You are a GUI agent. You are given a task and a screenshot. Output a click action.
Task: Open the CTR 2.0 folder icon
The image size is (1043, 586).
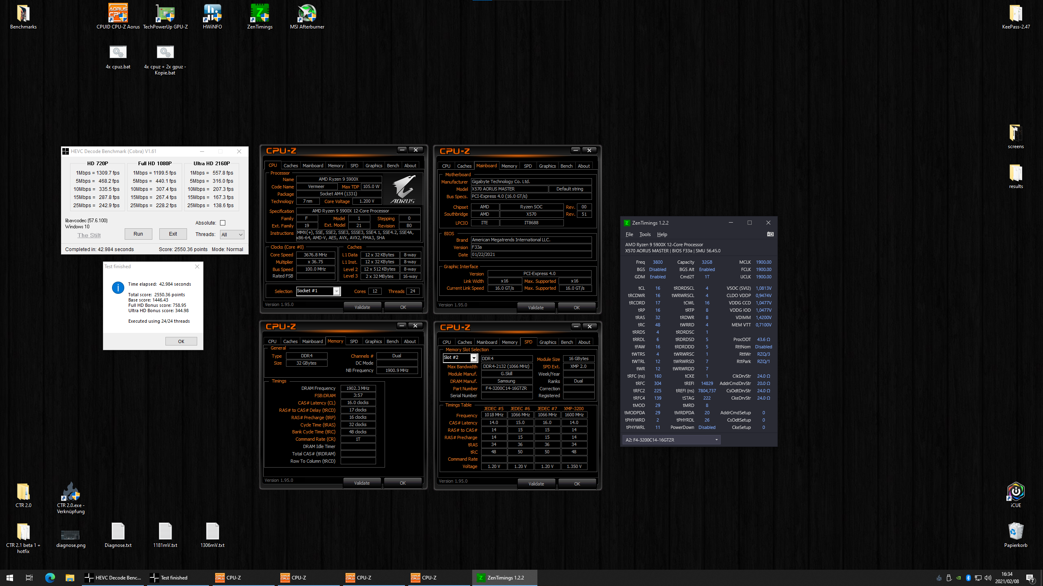(x=23, y=495)
